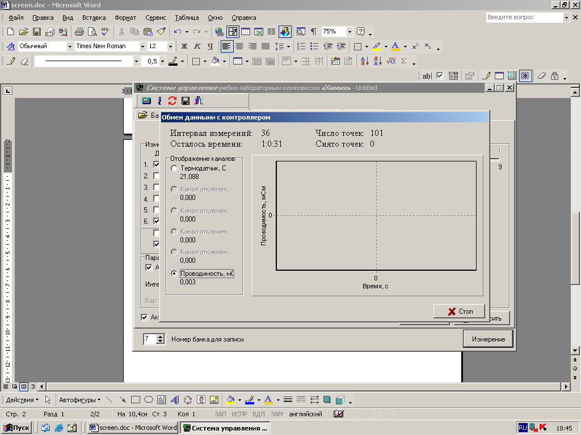This screenshot has width=581, height=435.
Task: Toggle the bottom-left Ак... checkbox
Action: tap(144, 317)
